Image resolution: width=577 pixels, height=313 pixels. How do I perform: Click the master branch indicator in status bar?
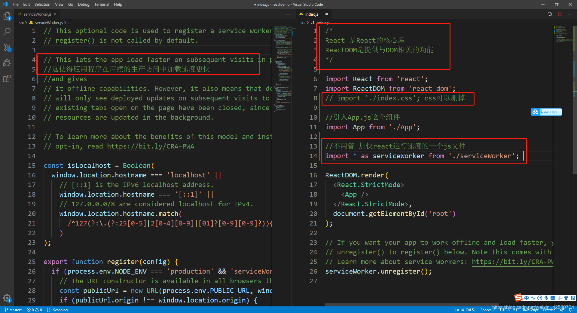tap(13, 310)
